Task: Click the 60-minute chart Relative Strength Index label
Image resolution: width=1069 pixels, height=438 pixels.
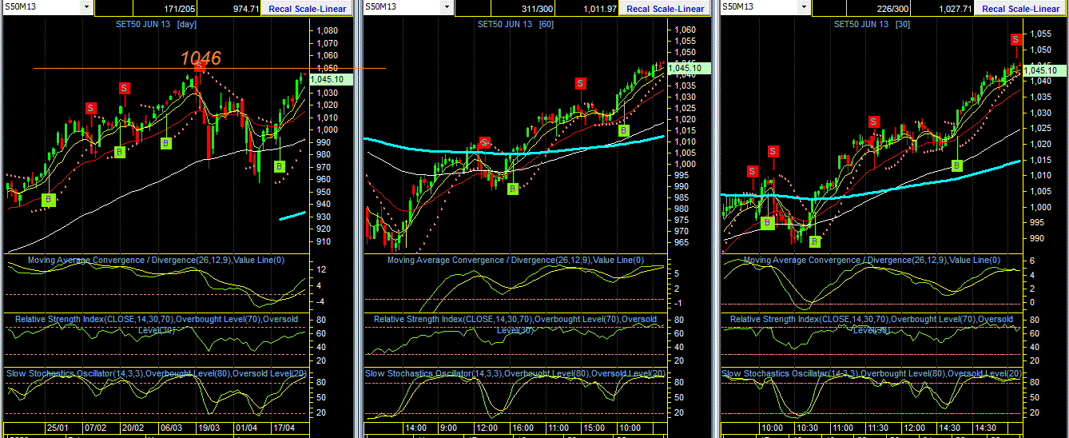Action: tap(514, 323)
